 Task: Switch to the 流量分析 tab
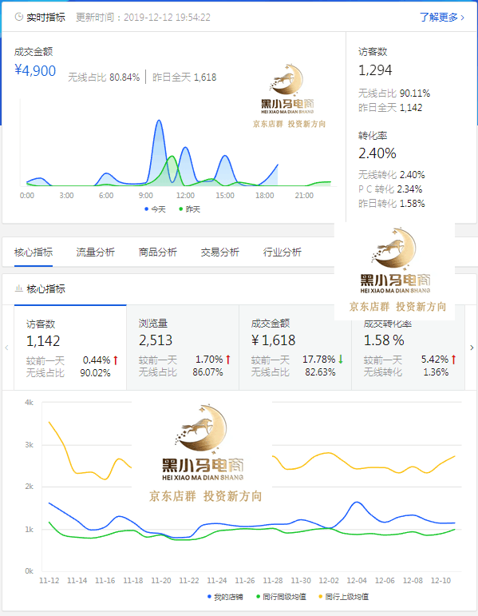[96, 252]
